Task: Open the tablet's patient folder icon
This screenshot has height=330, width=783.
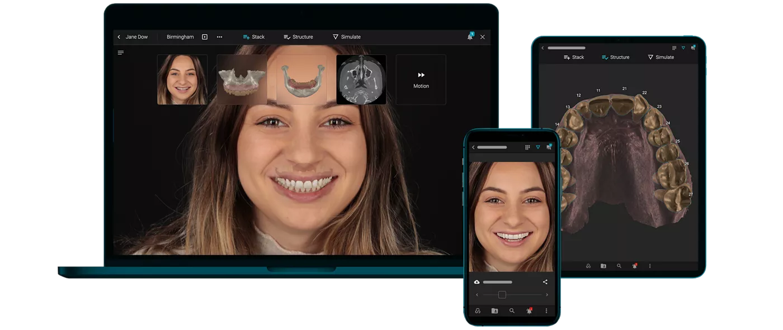Action: [x=603, y=266]
